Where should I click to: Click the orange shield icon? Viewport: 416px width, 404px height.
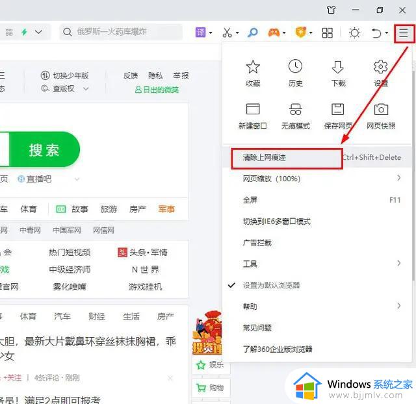(300, 32)
